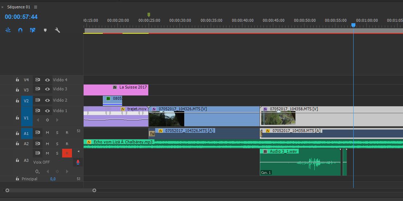
Task: Open the Séquence 01 panel menu
Action: point(35,7)
